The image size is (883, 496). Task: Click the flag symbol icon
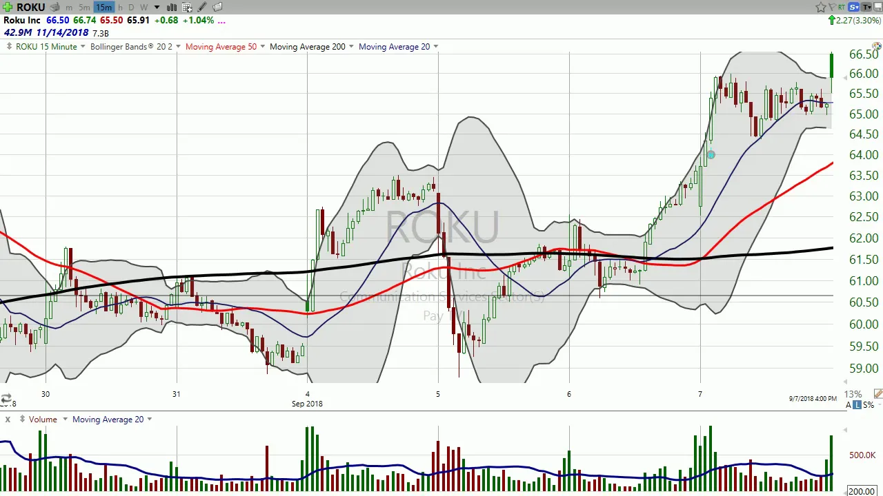(832, 7)
